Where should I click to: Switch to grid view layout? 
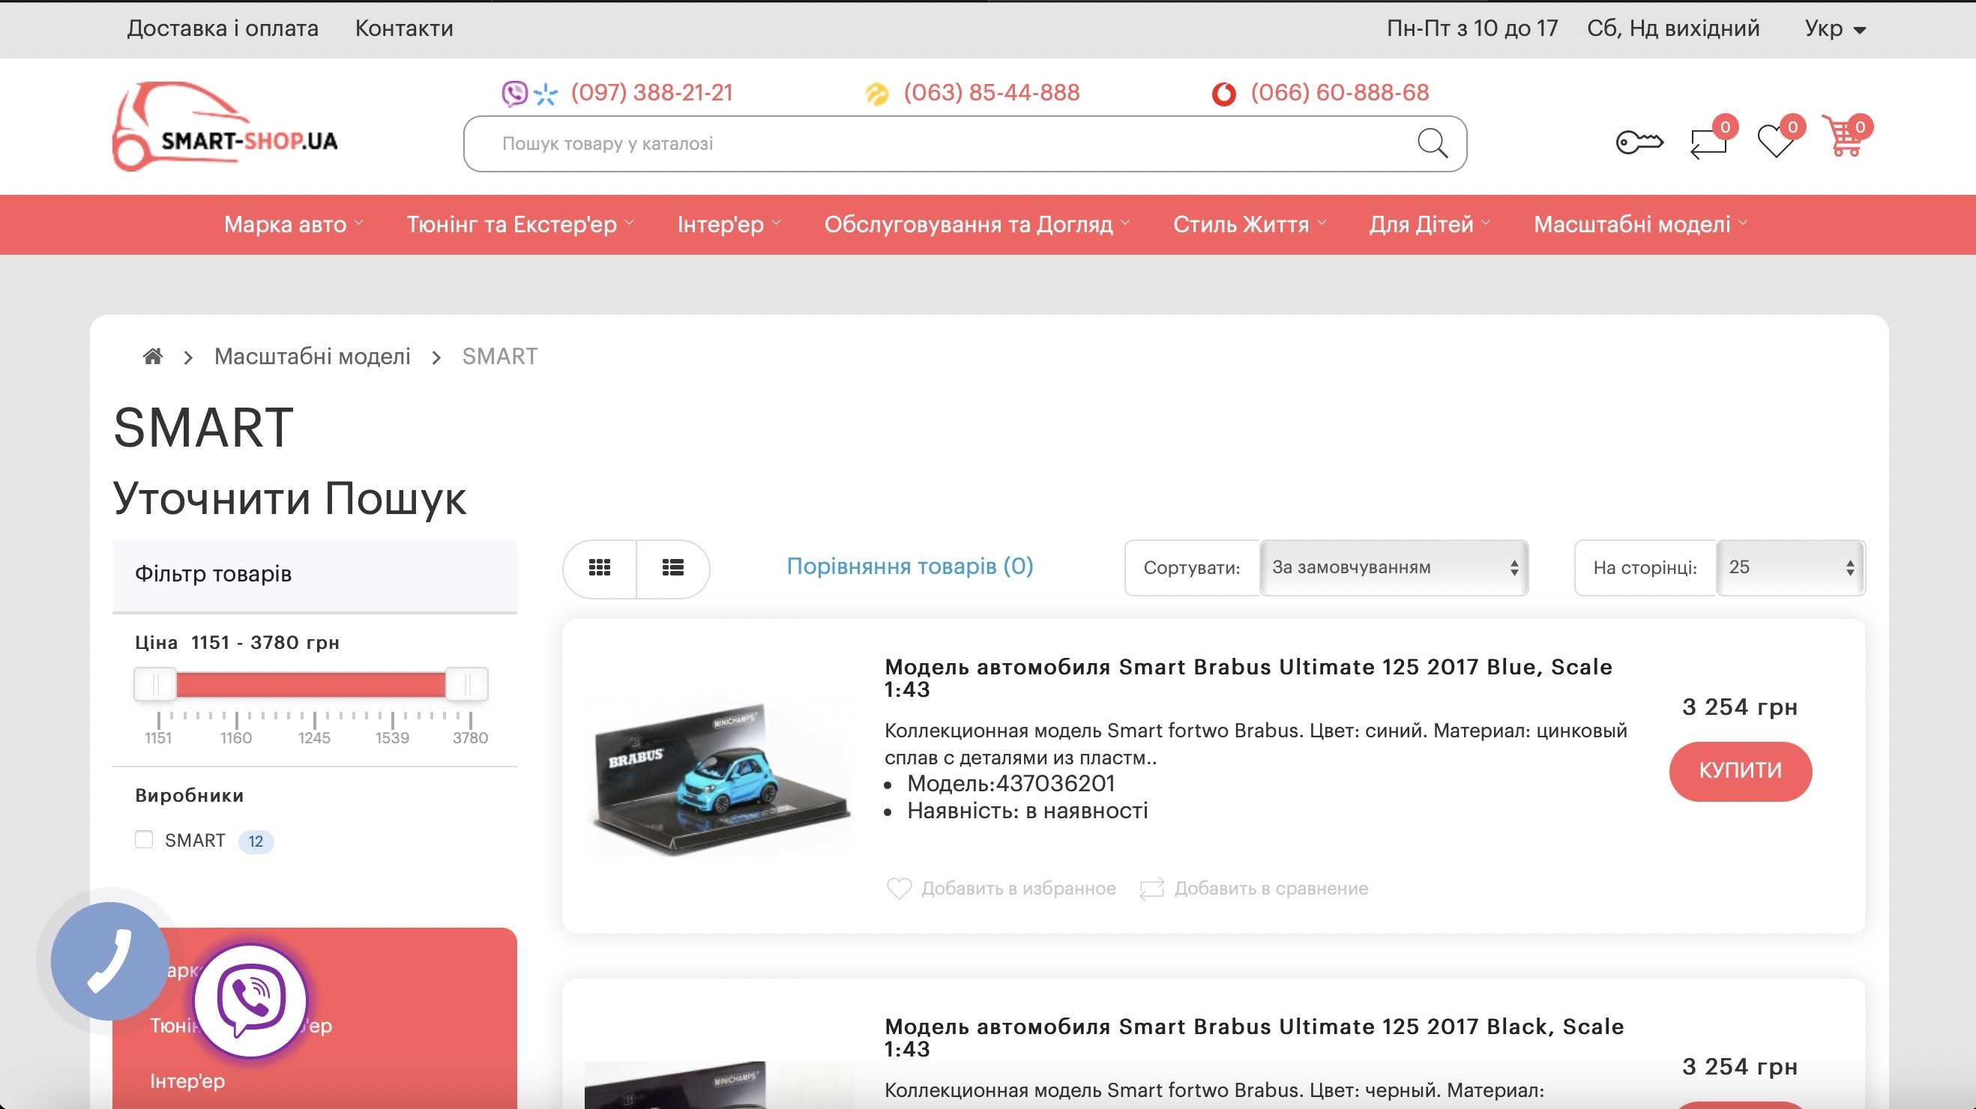tap(600, 567)
